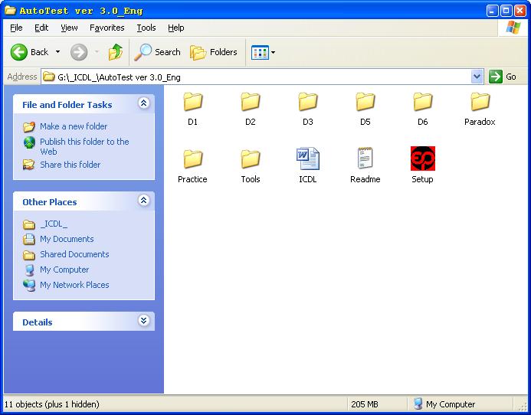Click My Network Places link

point(74,285)
